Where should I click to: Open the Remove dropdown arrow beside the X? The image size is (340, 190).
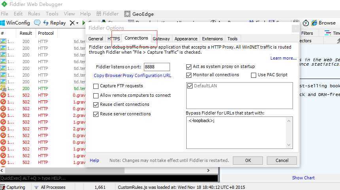click(x=77, y=23)
